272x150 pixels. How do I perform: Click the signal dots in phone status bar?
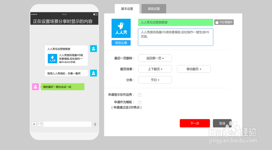(34, 14)
